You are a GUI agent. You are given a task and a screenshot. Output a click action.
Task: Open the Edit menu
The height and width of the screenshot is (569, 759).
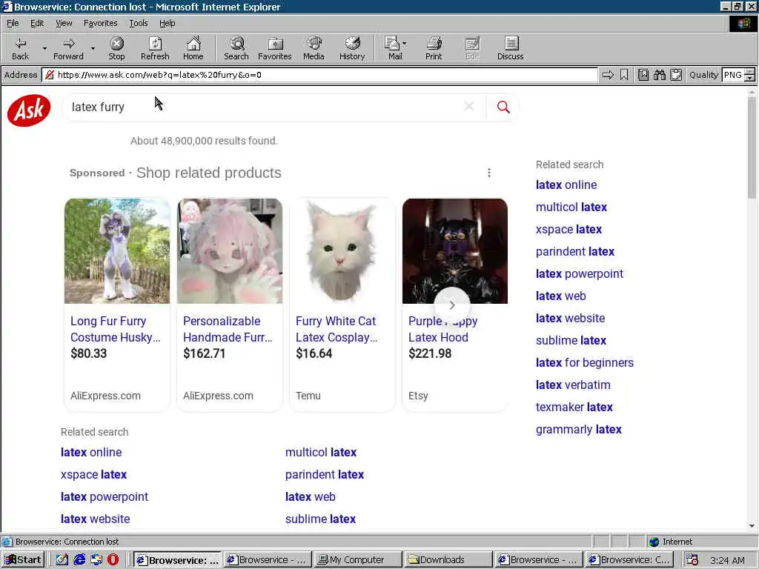(37, 23)
